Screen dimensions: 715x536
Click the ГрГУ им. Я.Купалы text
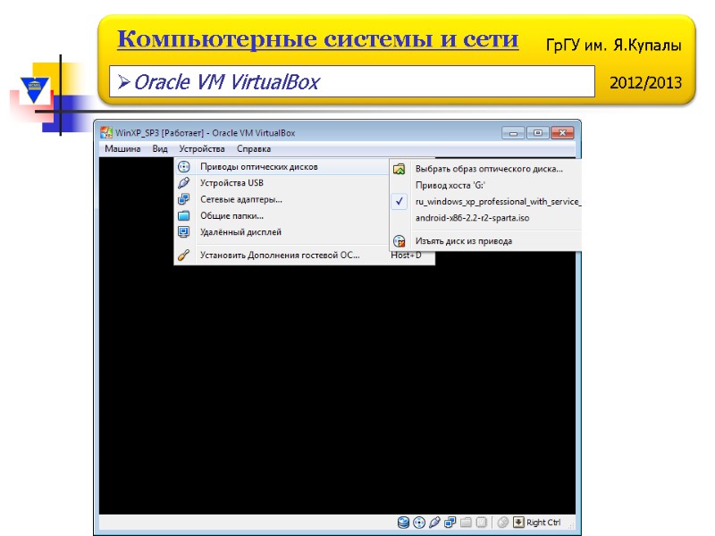pyautogui.click(x=613, y=46)
